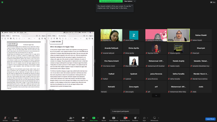The height and width of the screenshot is (122, 217).
Task: Click bookmark star in left PDF toolbar
Action: [5, 38]
